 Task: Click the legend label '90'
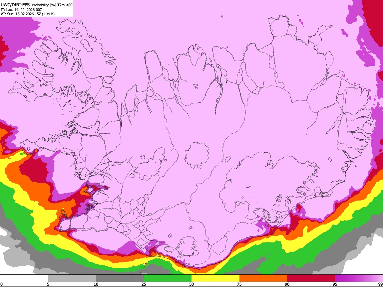tap(287, 284)
